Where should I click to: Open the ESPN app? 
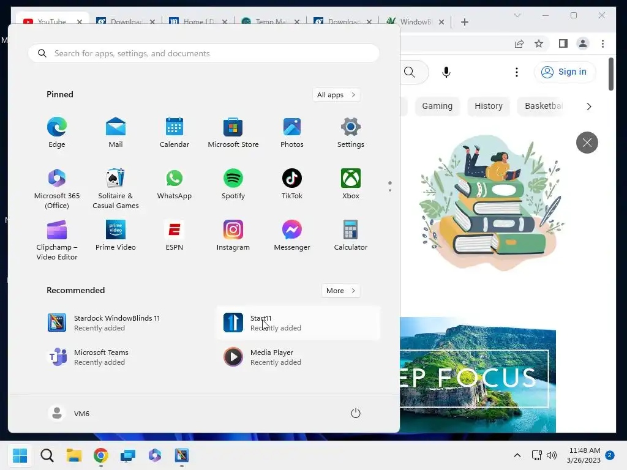coord(175,236)
